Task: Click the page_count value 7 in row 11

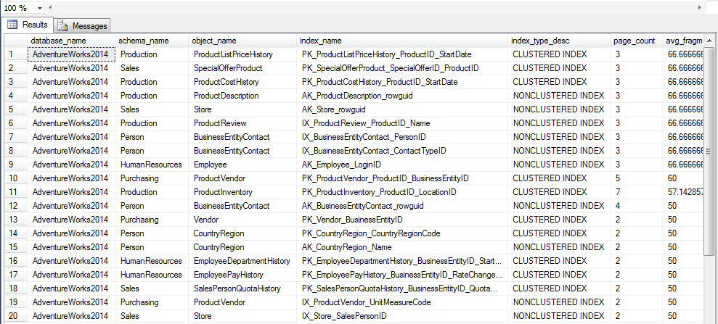Action: (636, 192)
